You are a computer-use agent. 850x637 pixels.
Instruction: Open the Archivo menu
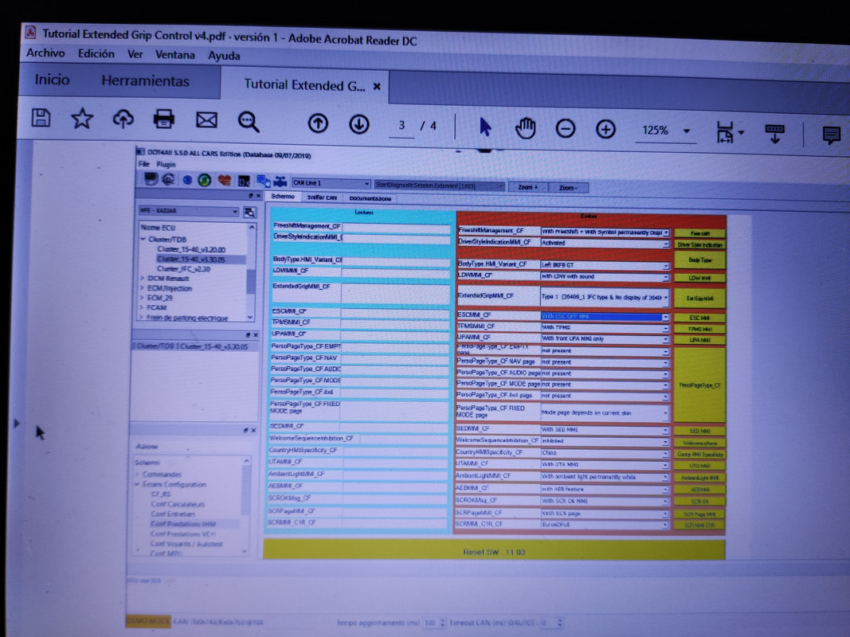[45, 53]
